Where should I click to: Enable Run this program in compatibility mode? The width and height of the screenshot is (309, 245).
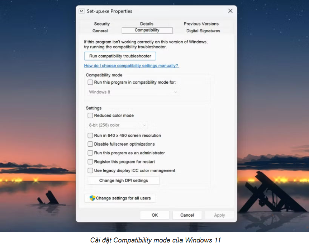tap(90, 82)
